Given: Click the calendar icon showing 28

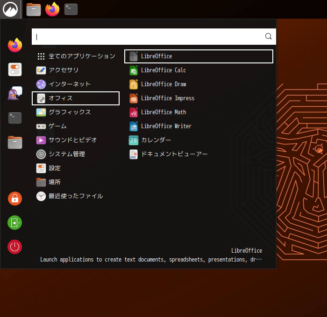Looking at the screenshot, I should point(134,140).
